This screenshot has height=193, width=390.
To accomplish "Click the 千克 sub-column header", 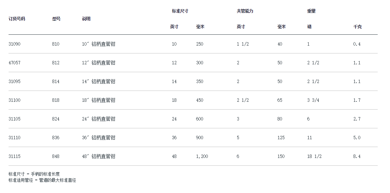I will [x=357, y=27].
